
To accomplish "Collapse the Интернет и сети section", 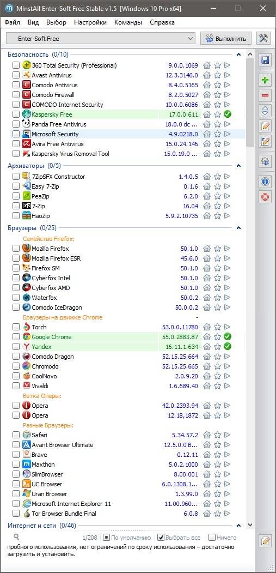I will (239, 526).
